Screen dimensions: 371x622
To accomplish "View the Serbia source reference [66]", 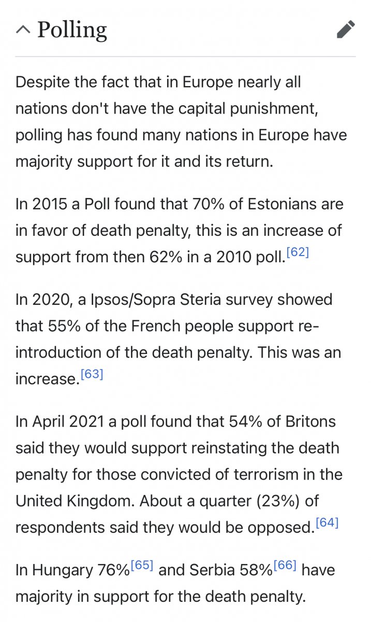I will pyautogui.click(x=285, y=565).
